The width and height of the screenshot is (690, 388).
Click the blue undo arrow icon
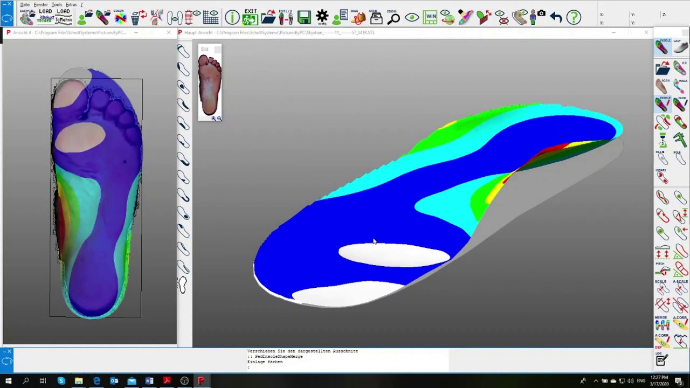pyautogui.click(x=556, y=17)
